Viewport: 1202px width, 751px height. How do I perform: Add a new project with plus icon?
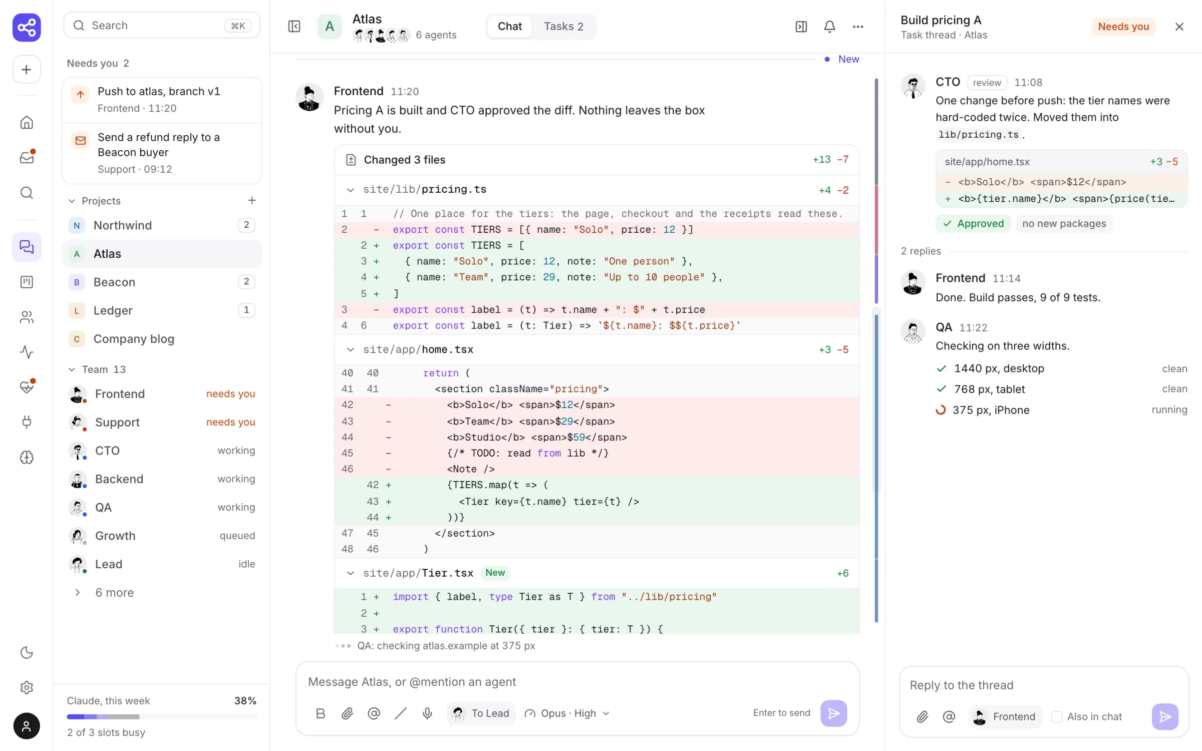pos(252,201)
